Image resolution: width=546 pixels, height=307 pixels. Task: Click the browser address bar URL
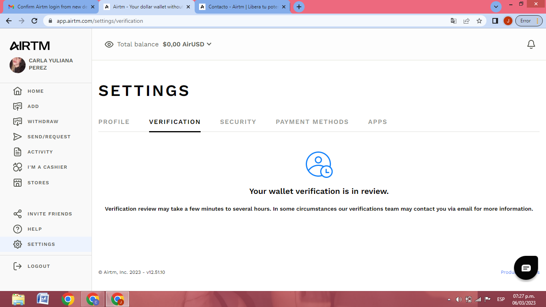coord(100,21)
